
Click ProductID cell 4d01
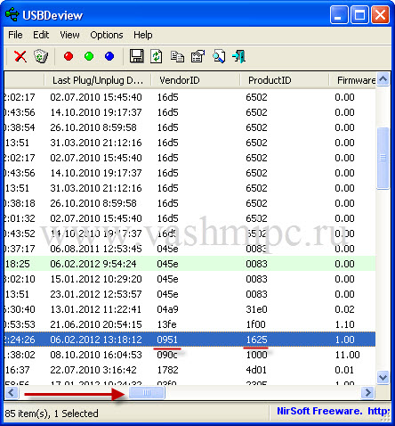tap(256, 370)
